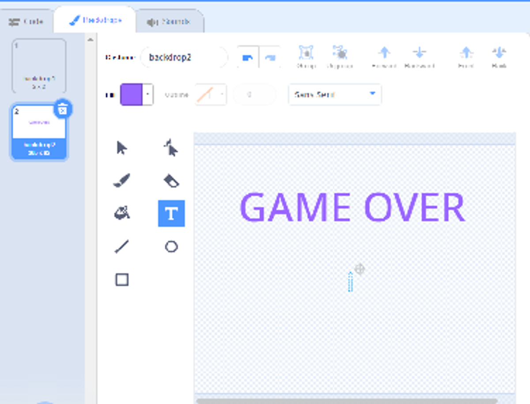Image resolution: width=530 pixels, height=404 pixels.
Task: Pick the Eraser tool
Action: [x=171, y=180]
